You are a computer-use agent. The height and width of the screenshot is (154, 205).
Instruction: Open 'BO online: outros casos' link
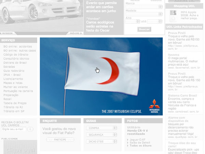pyautogui.click(x=19, y=51)
